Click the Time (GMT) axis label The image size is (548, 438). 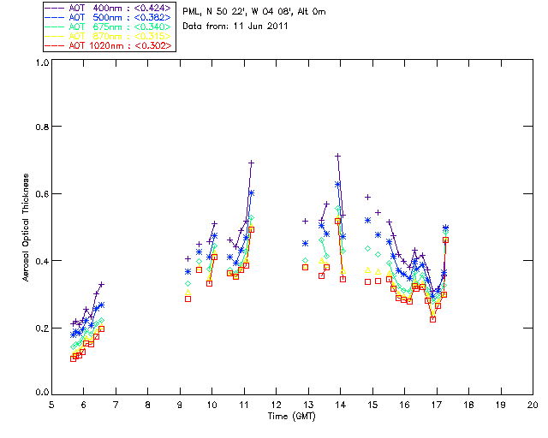291,417
